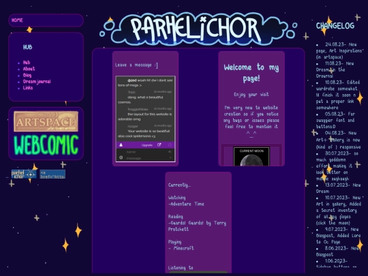Visit the Dream journal link
Viewport: 368px width, 276px height.
[x=37, y=82]
